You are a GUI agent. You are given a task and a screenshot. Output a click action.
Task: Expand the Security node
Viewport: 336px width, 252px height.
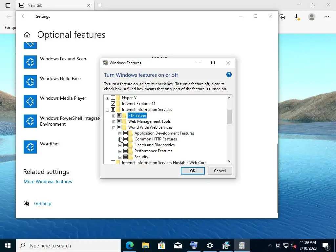tap(120, 157)
